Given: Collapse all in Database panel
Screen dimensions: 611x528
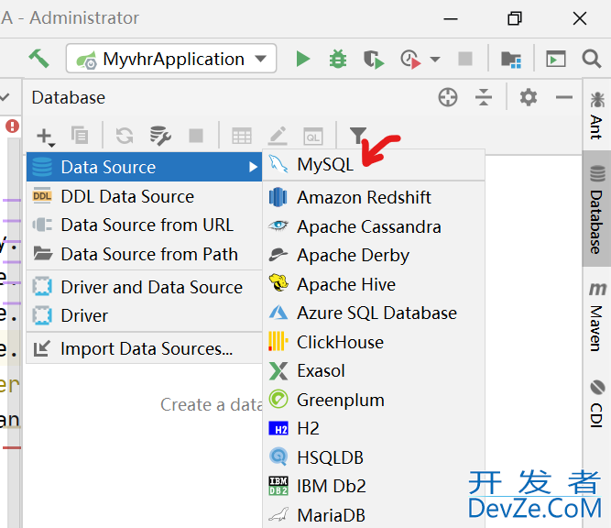Looking at the screenshot, I should 484,97.
